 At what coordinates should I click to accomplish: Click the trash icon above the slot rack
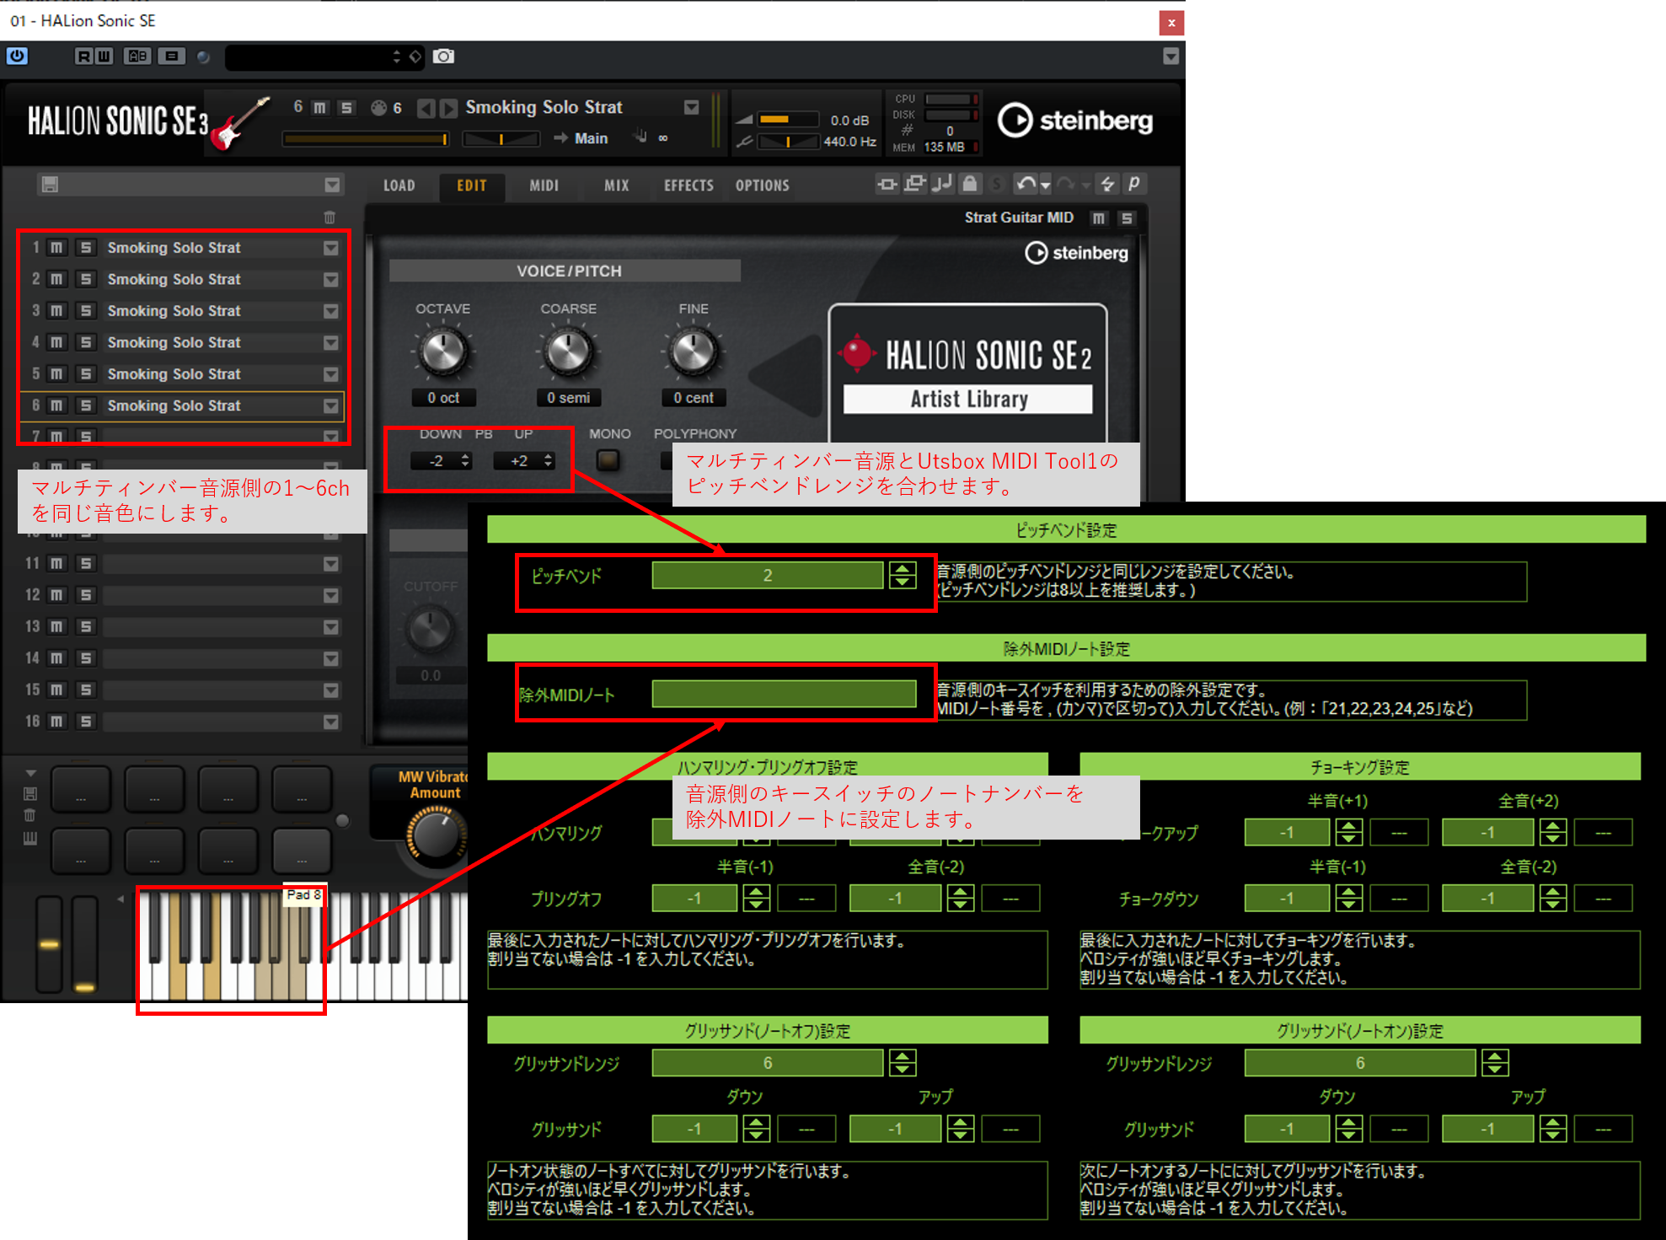(329, 217)
